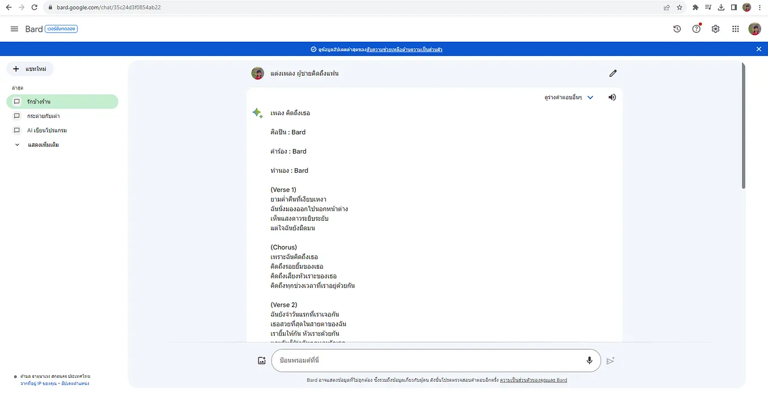Activate voice input with the microphone icon
Image resolution: width=768 pixels, height=397 pixels.
click(x=589, y=360)
